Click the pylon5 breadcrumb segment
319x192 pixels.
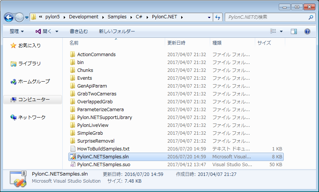click(x=53, y=17)
